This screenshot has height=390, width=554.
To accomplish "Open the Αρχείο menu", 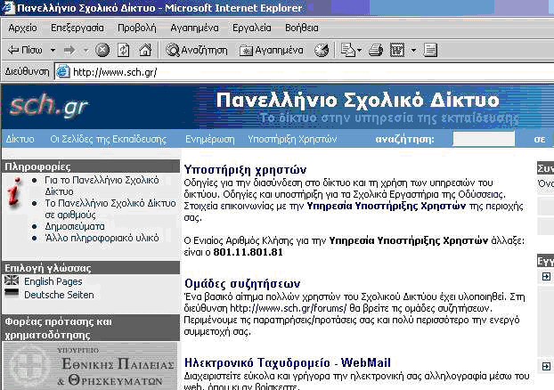I will pos(22,28).
